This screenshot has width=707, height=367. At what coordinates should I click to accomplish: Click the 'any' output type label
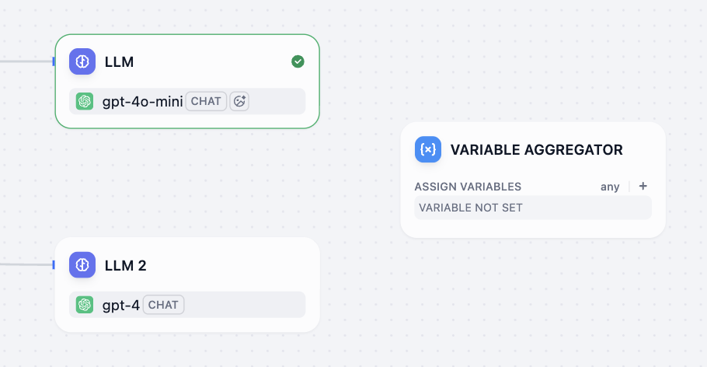coord(610,187)
